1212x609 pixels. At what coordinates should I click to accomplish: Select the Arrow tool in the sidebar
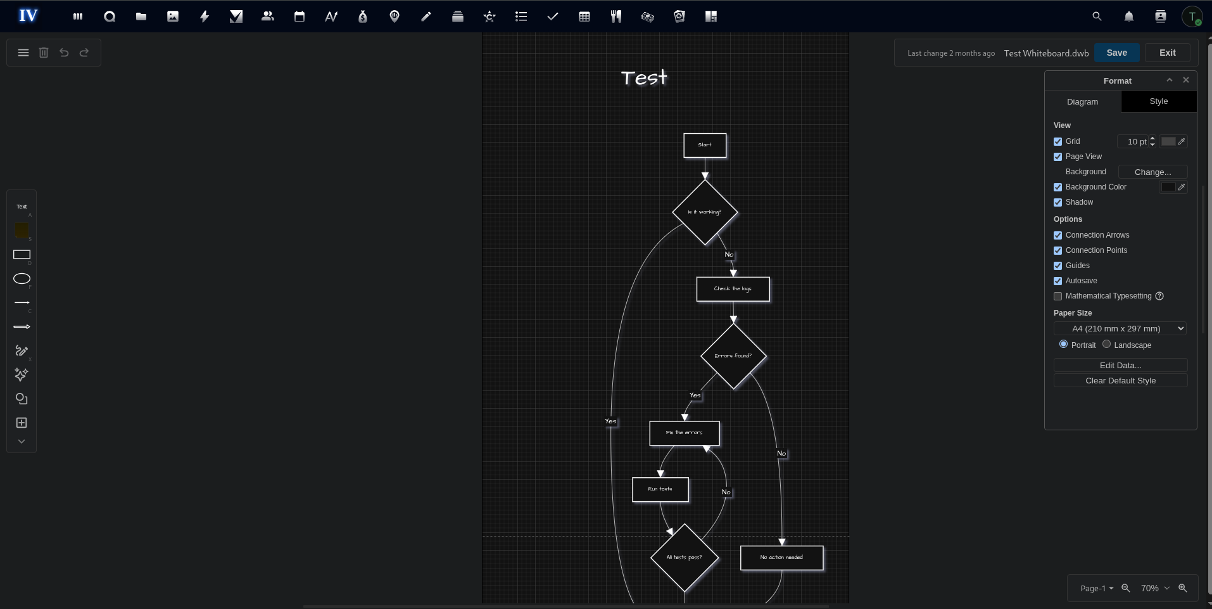pyautogui.click(x=22, y=326)
